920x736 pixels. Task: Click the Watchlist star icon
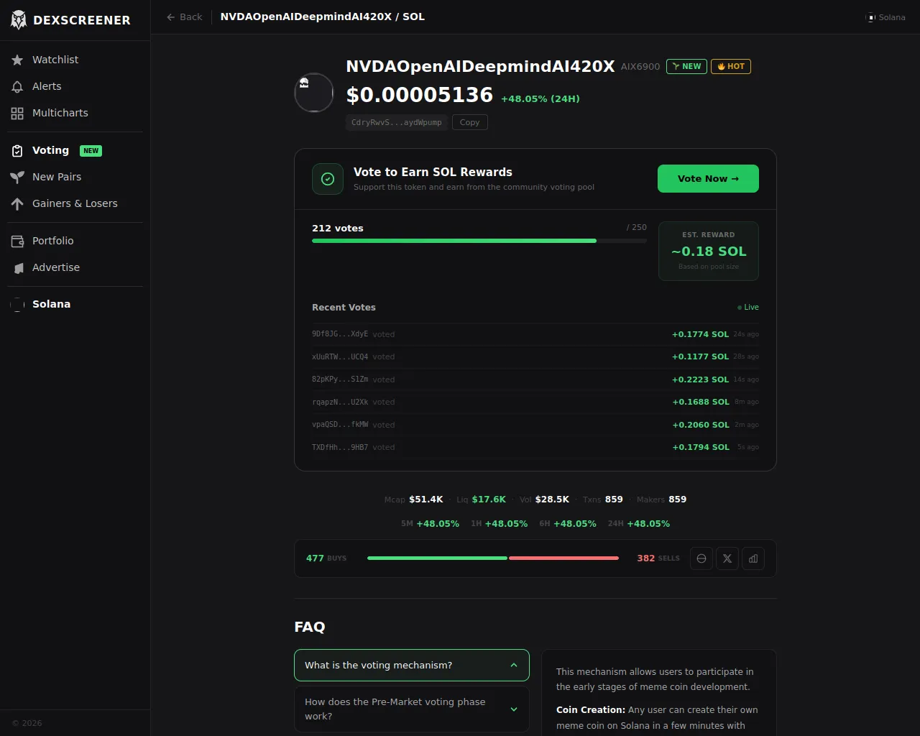17,60
